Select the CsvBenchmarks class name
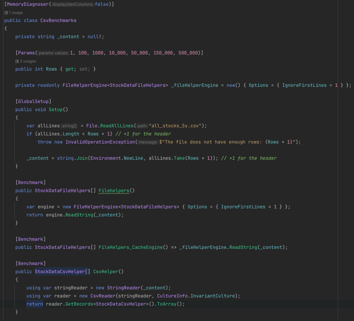 click(x=58, y=20)
